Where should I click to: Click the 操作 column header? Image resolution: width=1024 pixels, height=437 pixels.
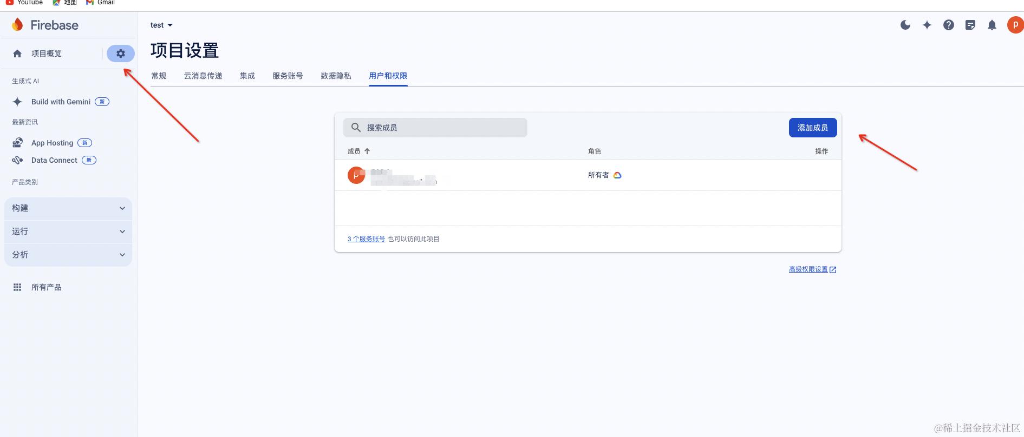(x=821, y=151)
